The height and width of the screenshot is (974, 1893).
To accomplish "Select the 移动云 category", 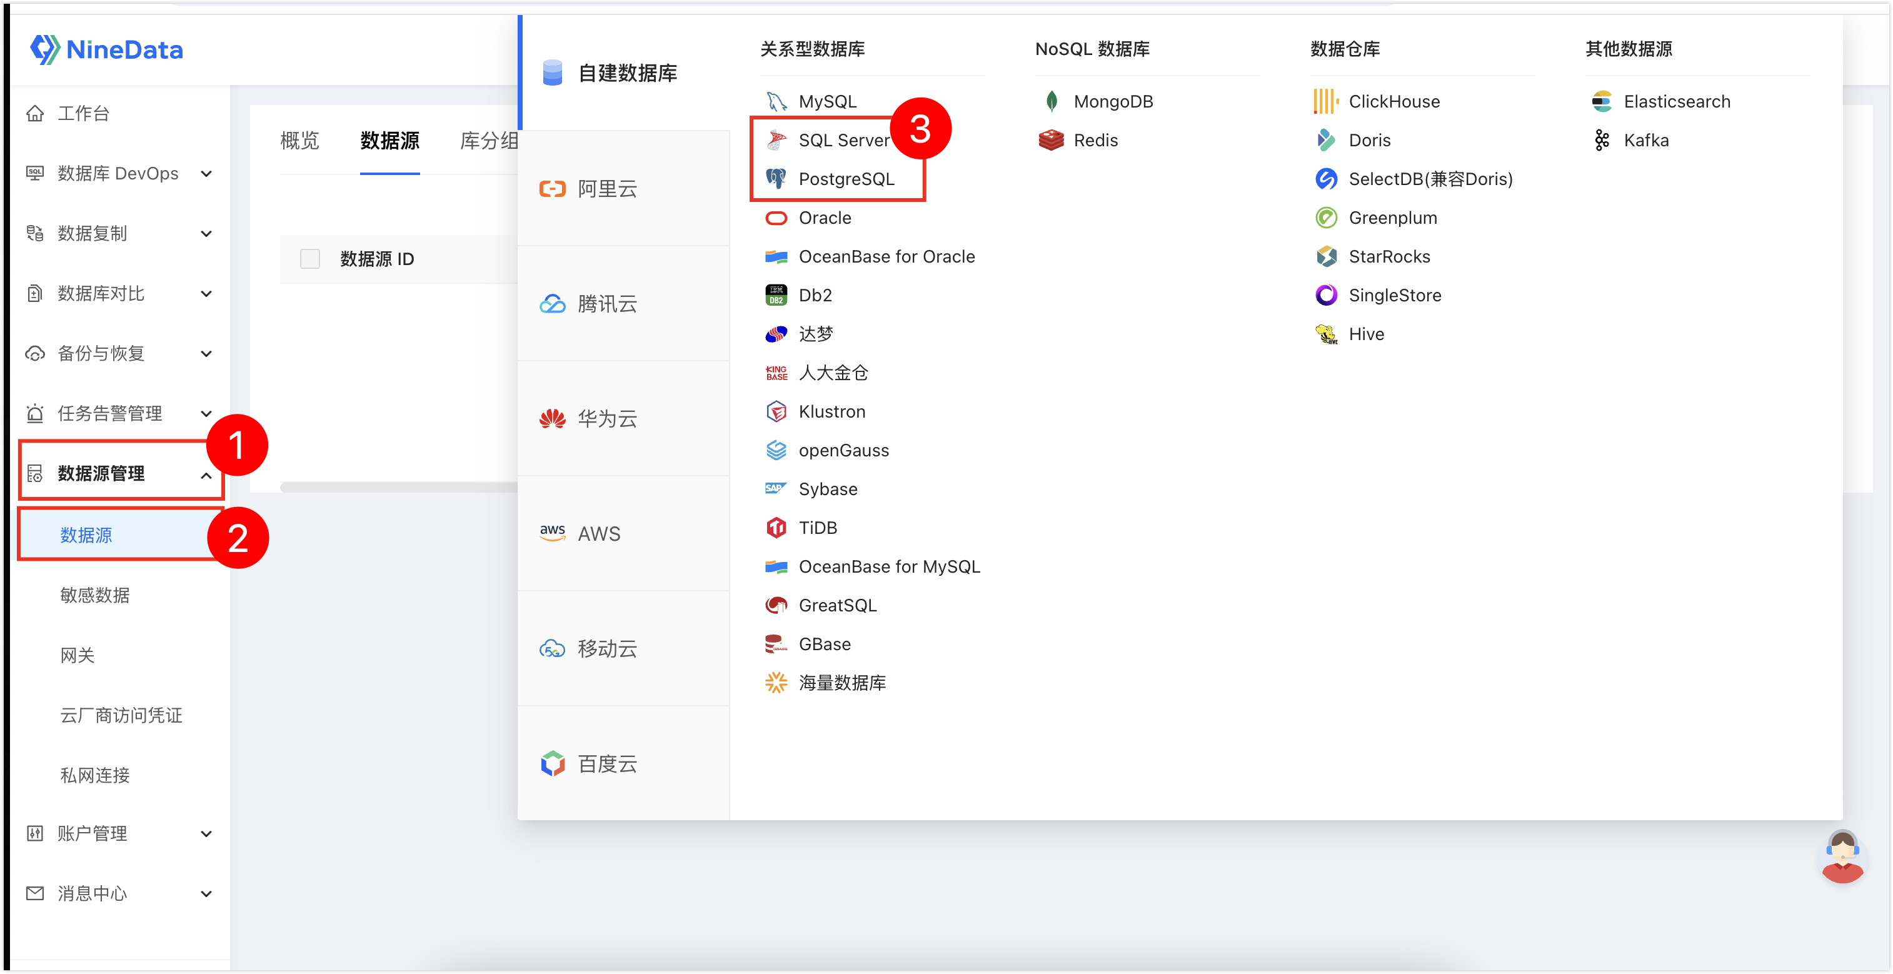I will point(624,649).
